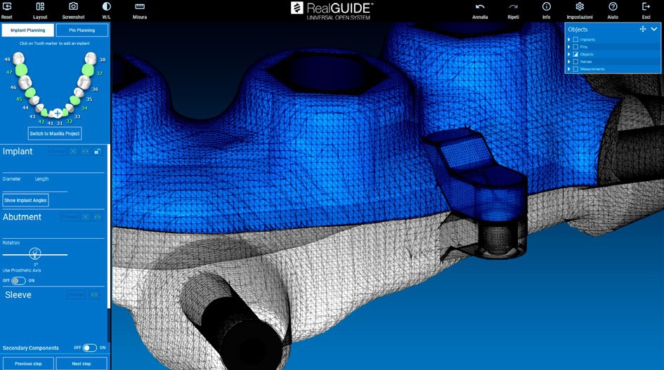Image resolution: width=664 pixels, height=370 pixels.
Task: Click the arrows icon in the Abutment row
Action: (x=98, y=217)
